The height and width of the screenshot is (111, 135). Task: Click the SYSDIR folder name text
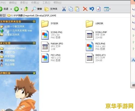tap(55, 23)
